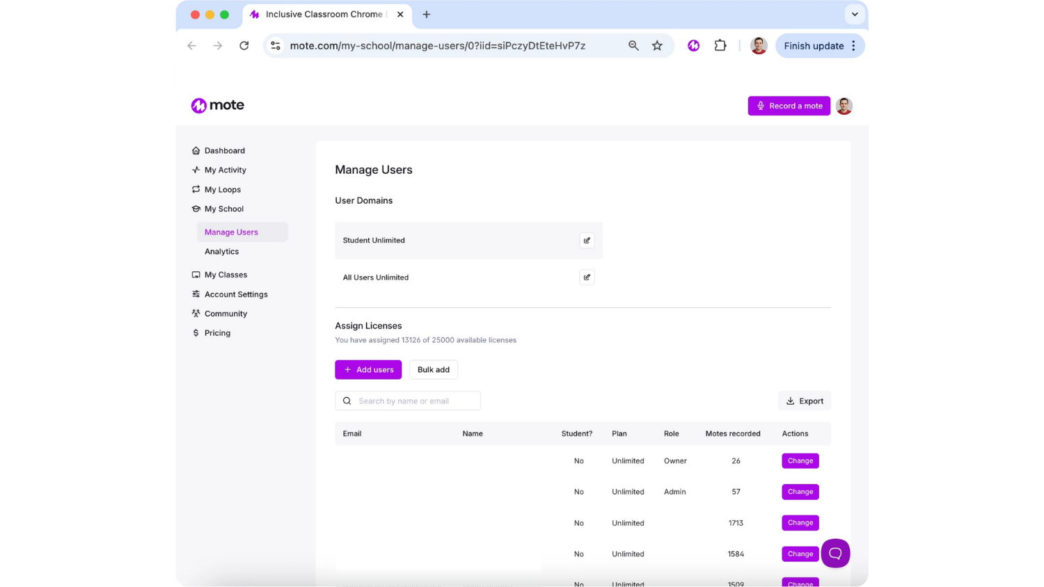Click the Community people icon
The image size is (1044, 587).
click(196, 313)
